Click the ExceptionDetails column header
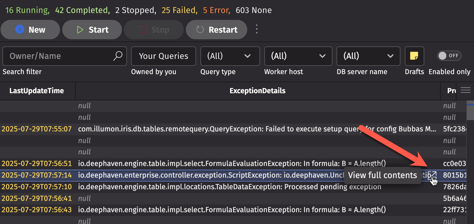This screenshot has width=474, height=224. point(257,91)
